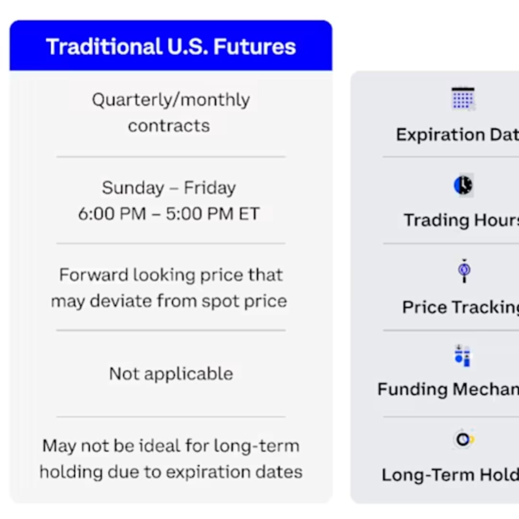Viewport: 519px width, 519px height.
Task: Click may deviate from spot price line
Action: 169,301
